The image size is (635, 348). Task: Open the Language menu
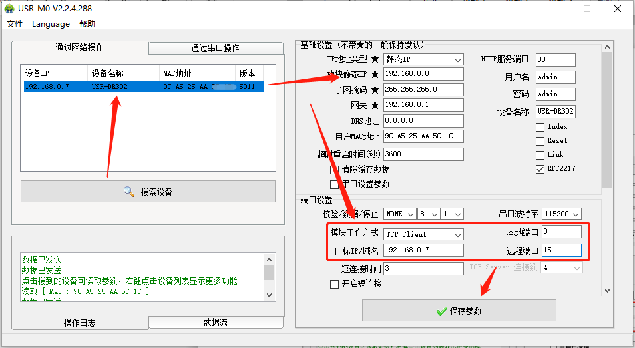coord(51,24)
